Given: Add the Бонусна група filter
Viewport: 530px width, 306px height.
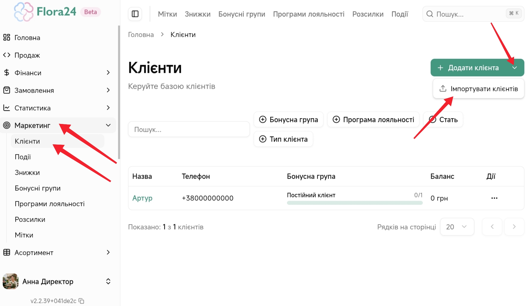Looking at the screenshot, I should [288, 120].
